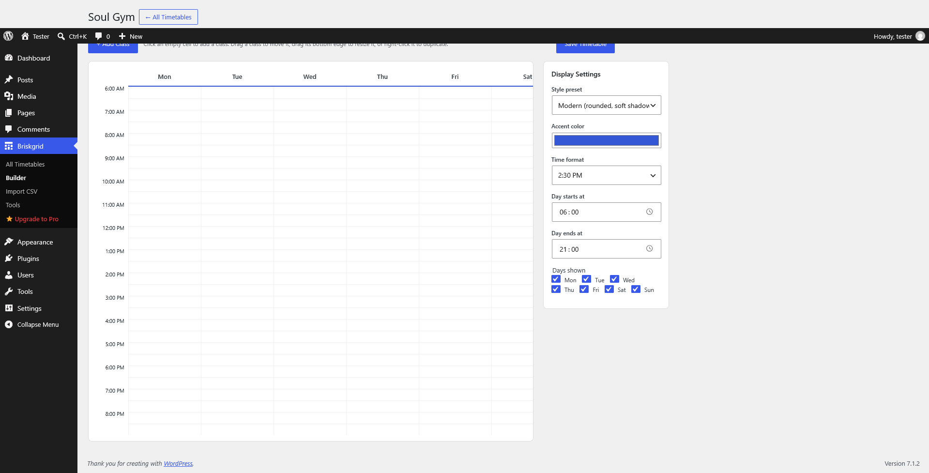Open the Howdy tester avatar
The image size is (929, 473).
point(920,36)
